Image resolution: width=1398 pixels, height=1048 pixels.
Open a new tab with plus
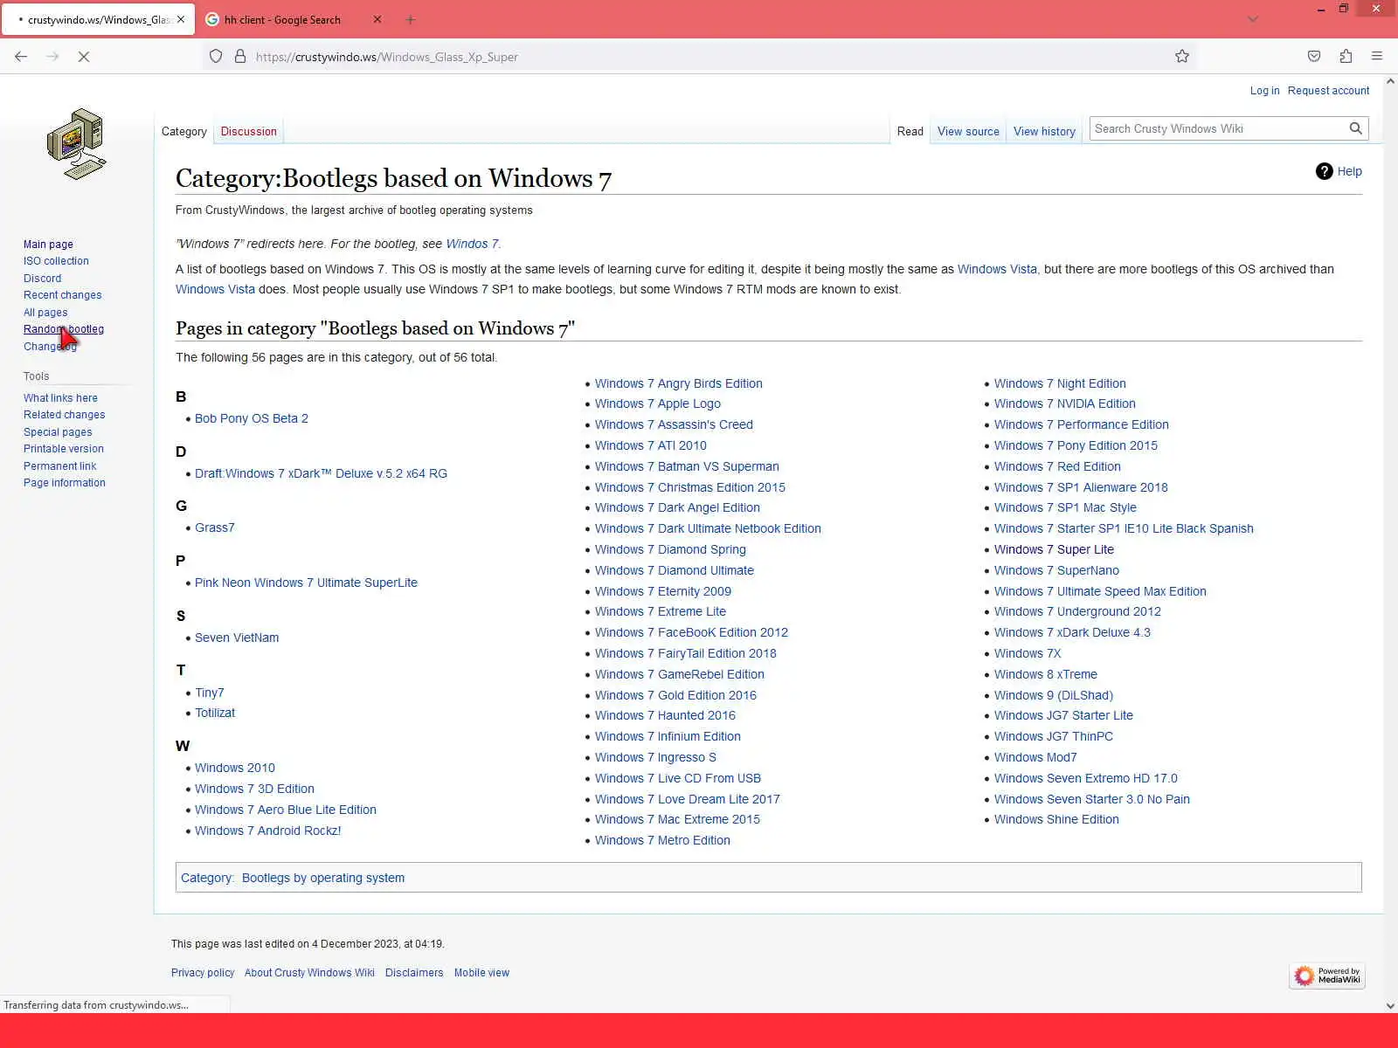(411, 19)
